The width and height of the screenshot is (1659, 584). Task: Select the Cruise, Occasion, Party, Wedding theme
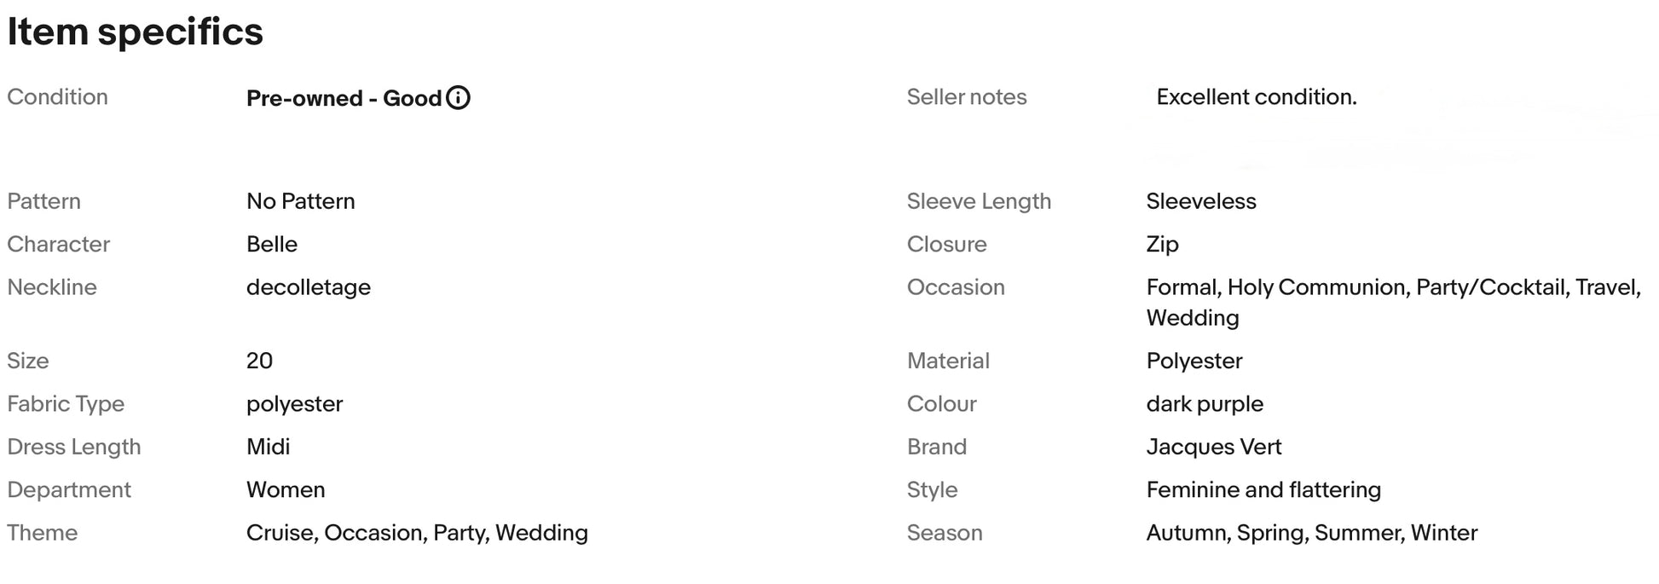(417, 533)
